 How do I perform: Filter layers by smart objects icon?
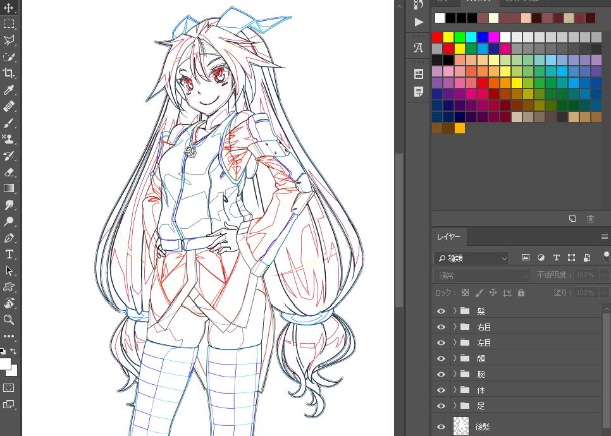click(x=586, y=257)
